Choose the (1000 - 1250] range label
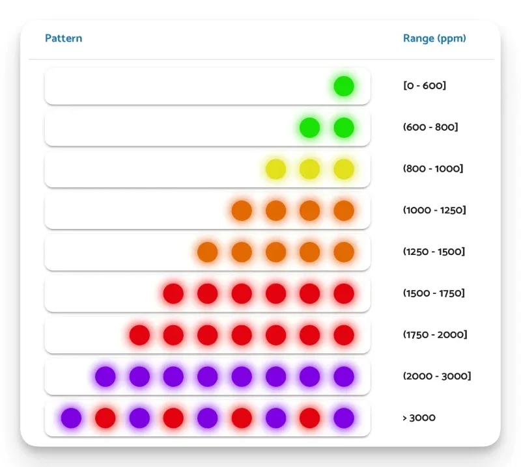Image resolution: width=521 pixels, height=467 pixels. 434,211
